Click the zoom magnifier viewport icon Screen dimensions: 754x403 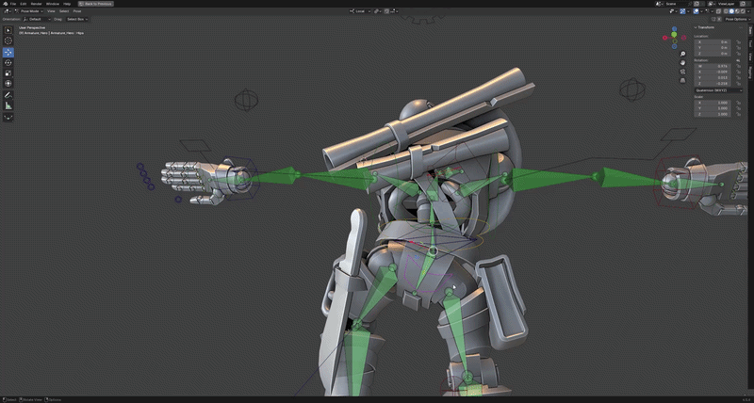click(x=682, y=54)
